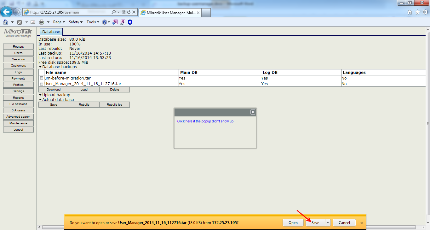This screenshot has width=430, height=230.
Task: Open Advanced search in sidebar
Action: tap(18, 117)
